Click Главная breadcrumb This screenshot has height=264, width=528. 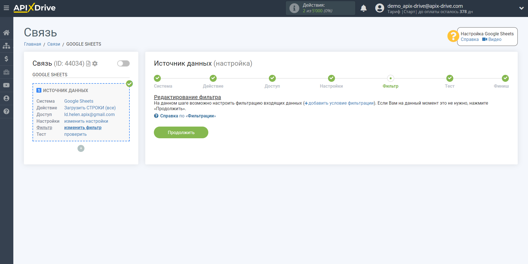pos(32,44)
